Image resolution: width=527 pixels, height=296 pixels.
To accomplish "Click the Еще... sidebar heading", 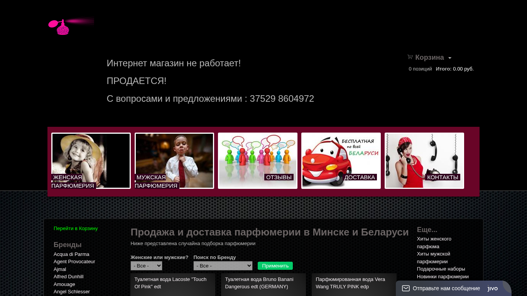I will click(x=427, y=230).
